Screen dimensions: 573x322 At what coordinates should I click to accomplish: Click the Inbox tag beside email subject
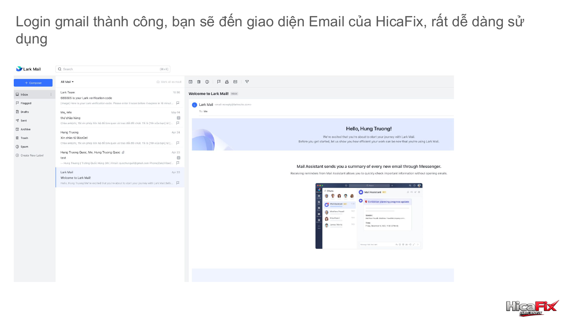(234, 94)
